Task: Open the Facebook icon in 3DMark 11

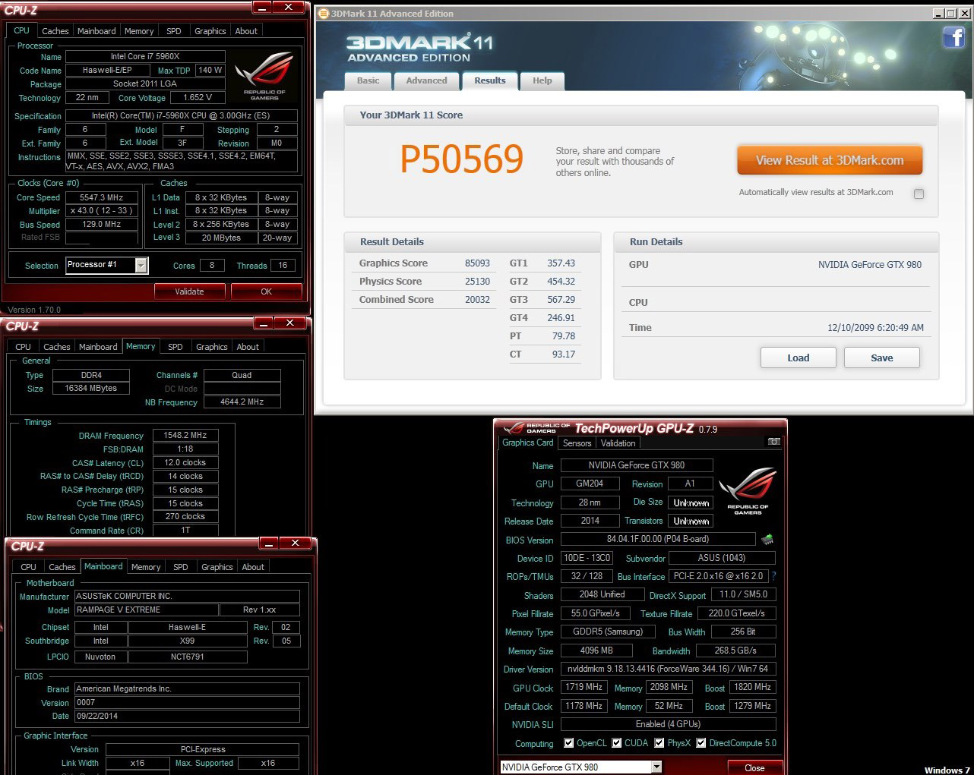Action: pos(953,36)
